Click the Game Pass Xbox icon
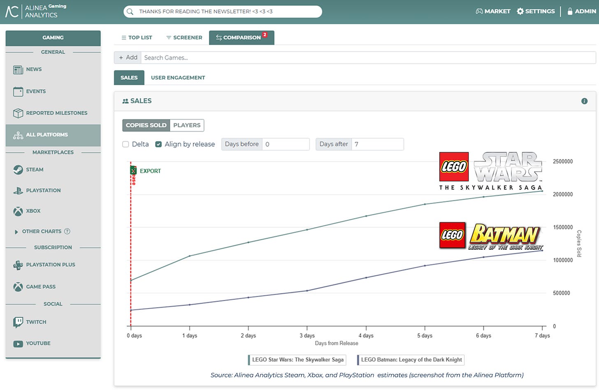The width and height of the screenshot is (599, 390). (x=18, y=287)
